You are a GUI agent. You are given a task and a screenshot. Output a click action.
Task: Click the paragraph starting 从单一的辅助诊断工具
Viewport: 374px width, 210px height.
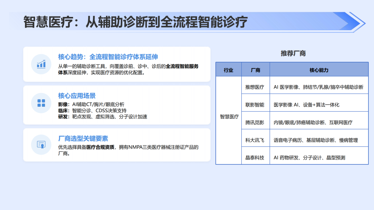coord(128,69)
